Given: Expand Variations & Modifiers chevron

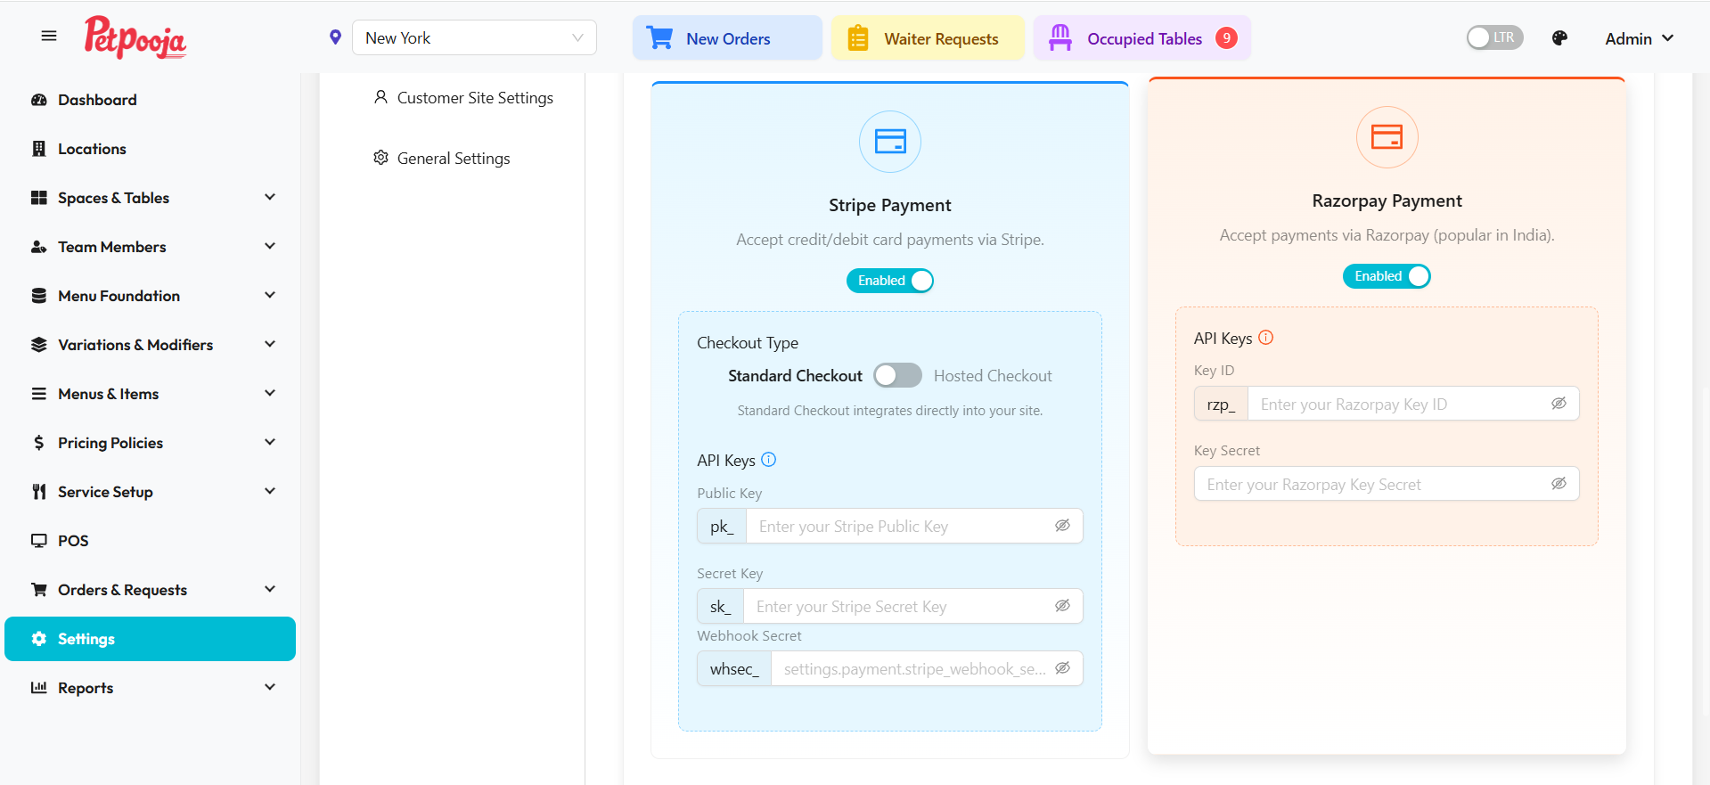Looking at the screenshot, I should (x=270, y=345).
